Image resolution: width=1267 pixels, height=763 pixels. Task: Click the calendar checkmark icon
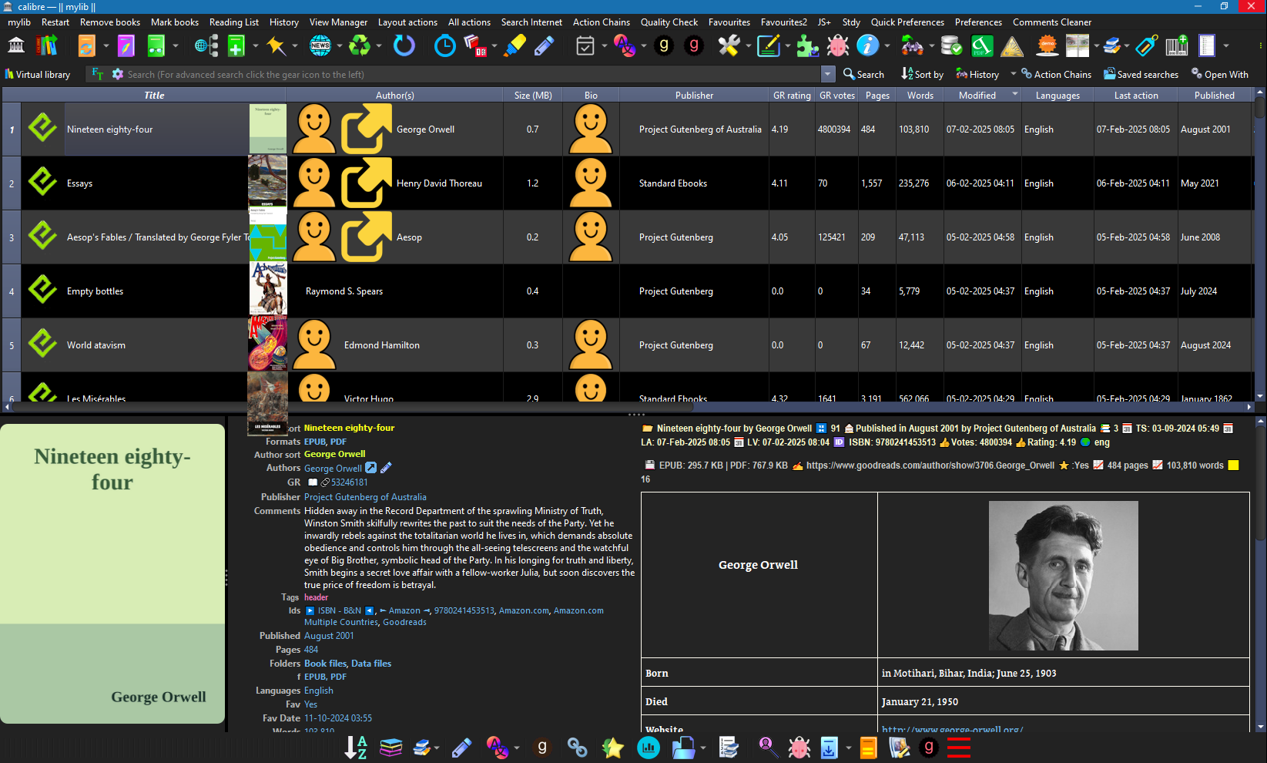point(585,46)
